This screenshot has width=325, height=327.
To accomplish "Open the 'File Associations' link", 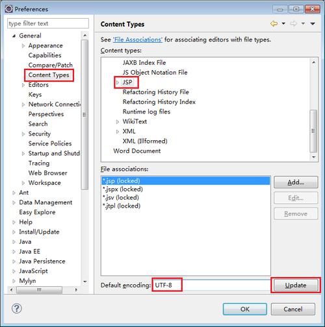I will pyautogui.click(x=138, y=40).
